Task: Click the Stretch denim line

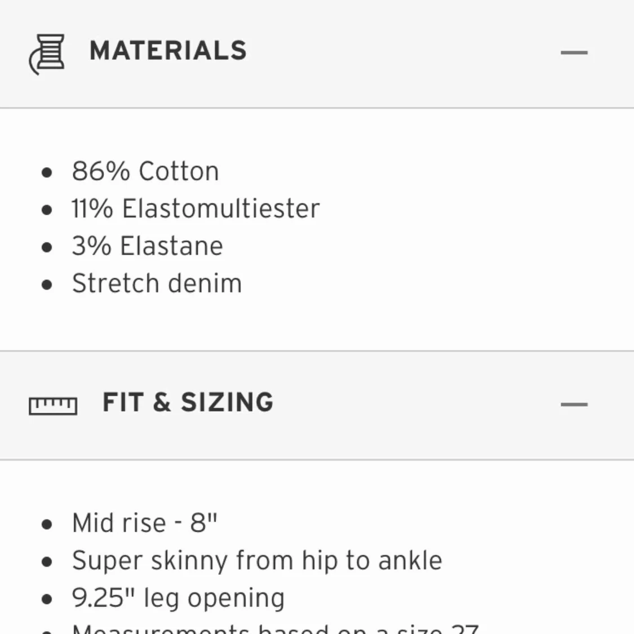Action: (x=157, y=283)
